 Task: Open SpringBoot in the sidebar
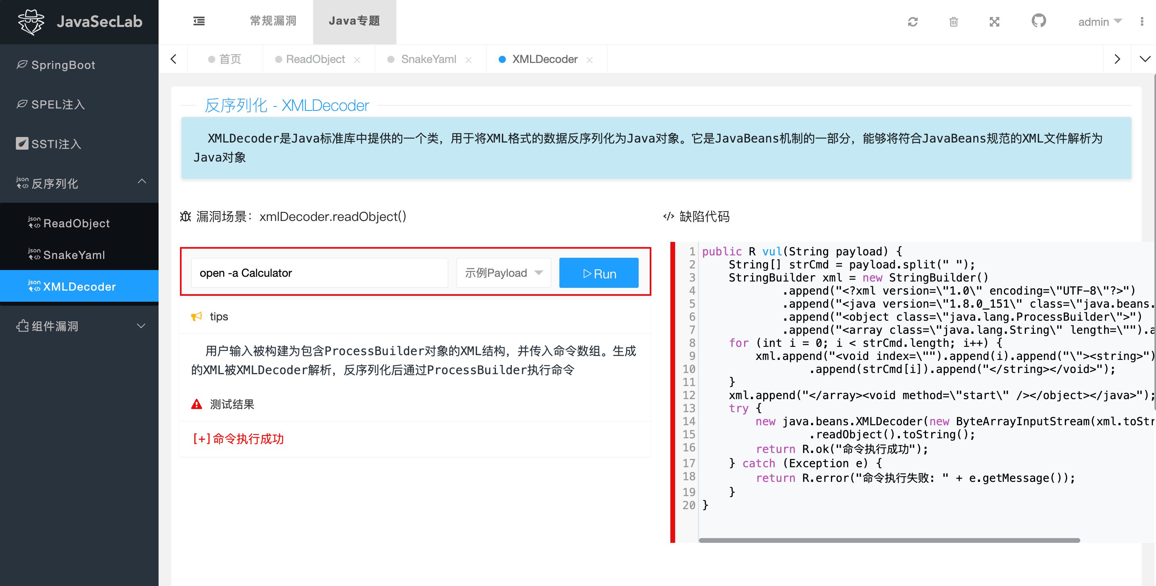click(x=79, y=65)
